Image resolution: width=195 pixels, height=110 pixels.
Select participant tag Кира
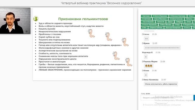pos(177,25)
